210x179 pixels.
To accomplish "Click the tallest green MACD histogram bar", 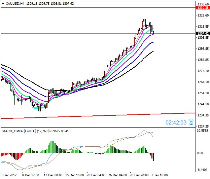I will [x=52, y=147].
